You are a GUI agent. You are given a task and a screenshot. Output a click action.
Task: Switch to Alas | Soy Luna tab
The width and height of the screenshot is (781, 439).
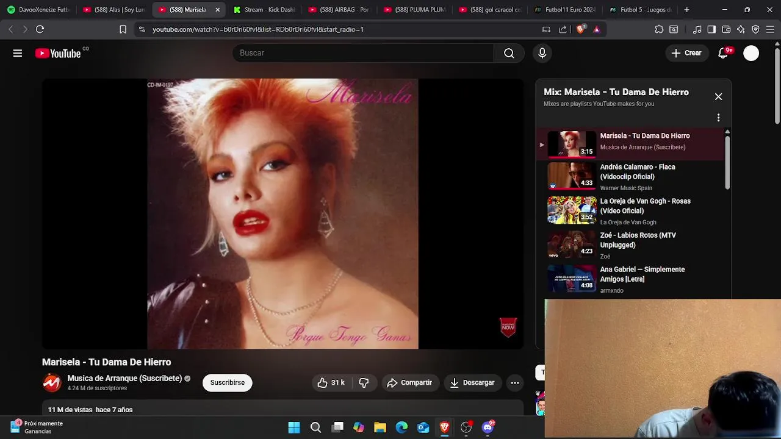coord(114,10)
